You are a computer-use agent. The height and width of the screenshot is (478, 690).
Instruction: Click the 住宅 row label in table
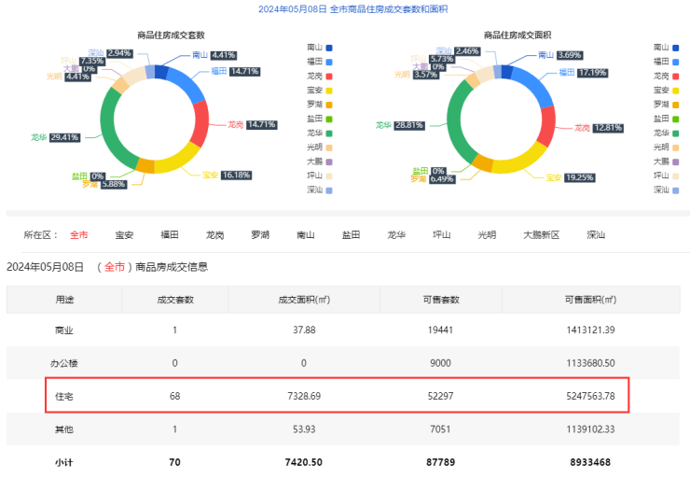point(64,396)
